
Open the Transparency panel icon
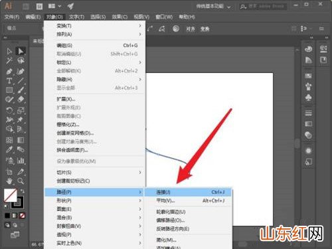[308, 135]
